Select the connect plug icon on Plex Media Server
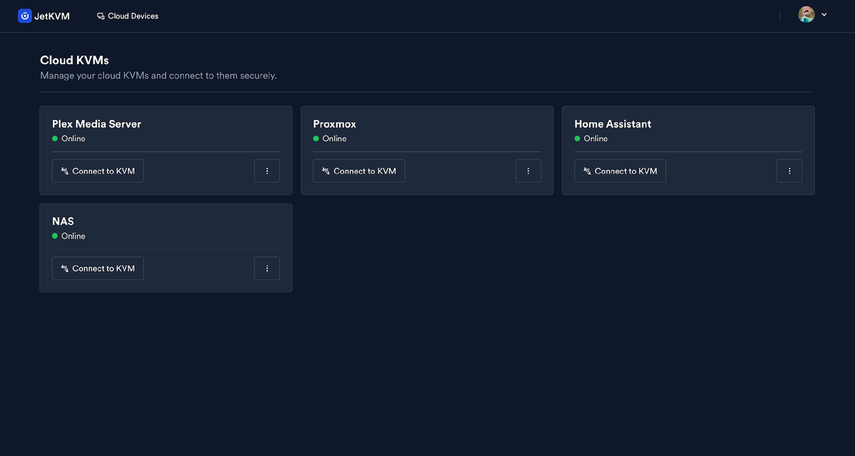The height and width of the screenshot is (456, 855). pos(63,171)
